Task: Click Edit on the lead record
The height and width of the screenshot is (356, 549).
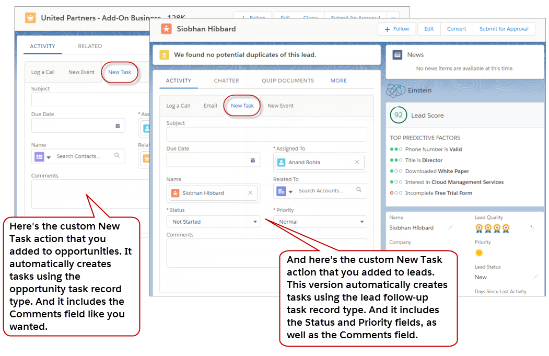Action: tap(429, 29)
